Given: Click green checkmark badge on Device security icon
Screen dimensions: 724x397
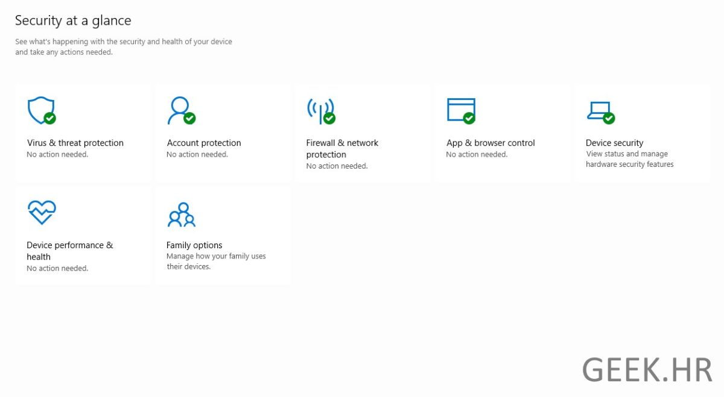Looking at the screenshot, I should click(609, 118).
